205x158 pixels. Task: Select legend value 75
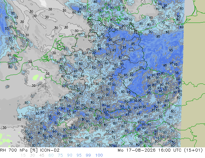point(60,155)
